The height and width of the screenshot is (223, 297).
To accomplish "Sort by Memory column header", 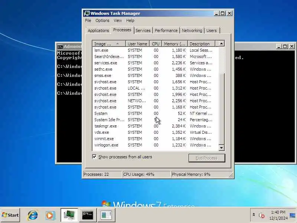I will coord(174,44).
